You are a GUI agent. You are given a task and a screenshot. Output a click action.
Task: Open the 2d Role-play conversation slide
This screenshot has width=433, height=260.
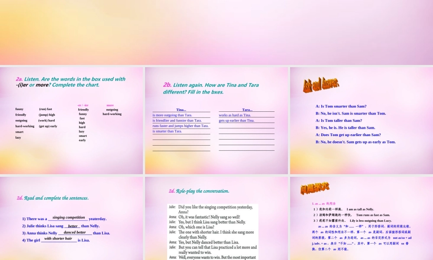coord(216,218)
